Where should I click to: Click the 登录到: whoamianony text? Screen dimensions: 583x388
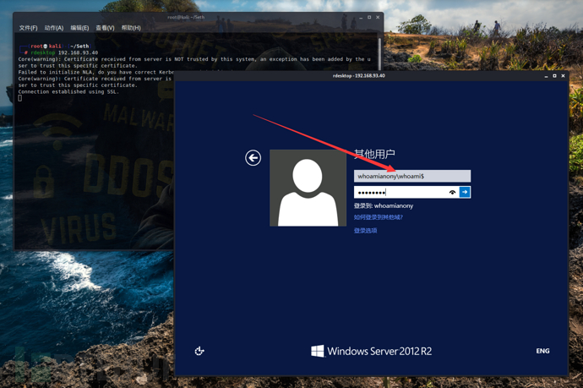tap(384, 205)
